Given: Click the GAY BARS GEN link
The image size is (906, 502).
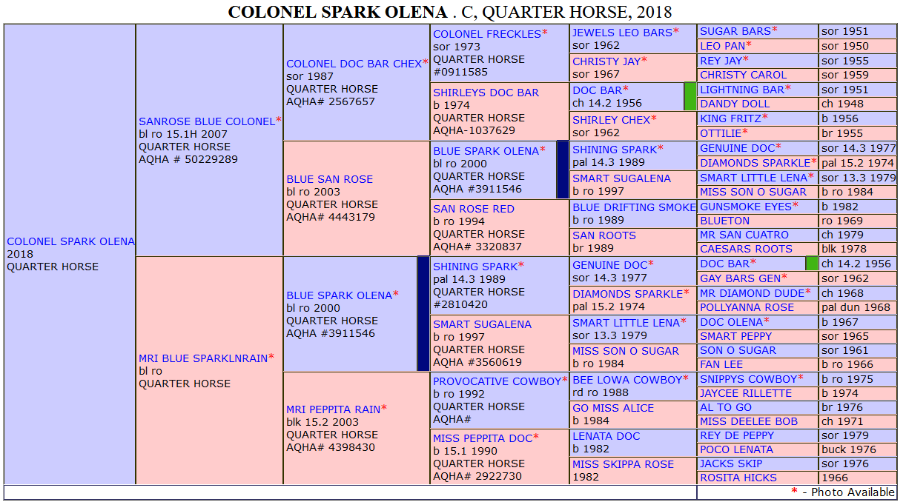Looking at the screenshot, I should tap(740, 278).
